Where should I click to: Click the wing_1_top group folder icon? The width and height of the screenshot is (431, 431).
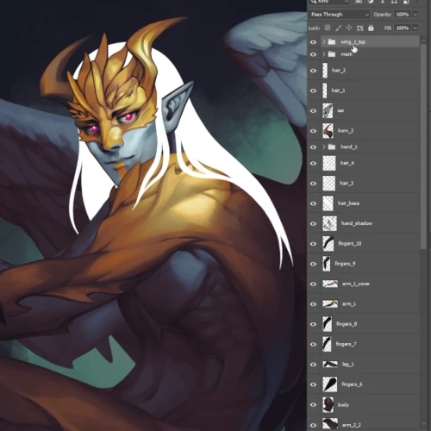[332, 42]
